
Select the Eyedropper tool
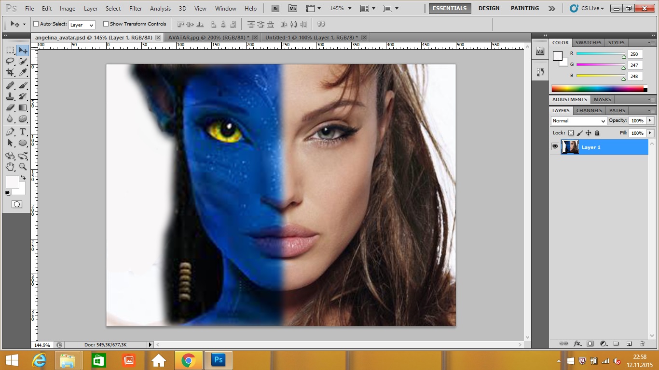[23, 72]
